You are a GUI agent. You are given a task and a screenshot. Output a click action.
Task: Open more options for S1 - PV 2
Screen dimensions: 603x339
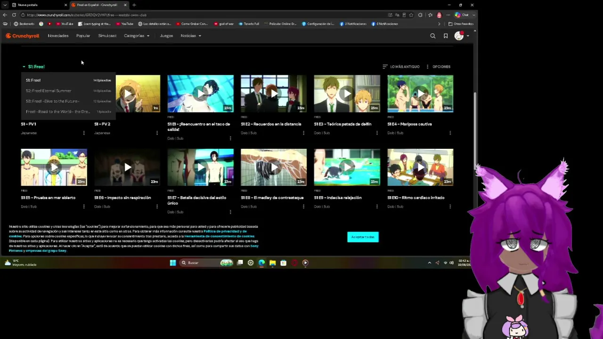157,133
